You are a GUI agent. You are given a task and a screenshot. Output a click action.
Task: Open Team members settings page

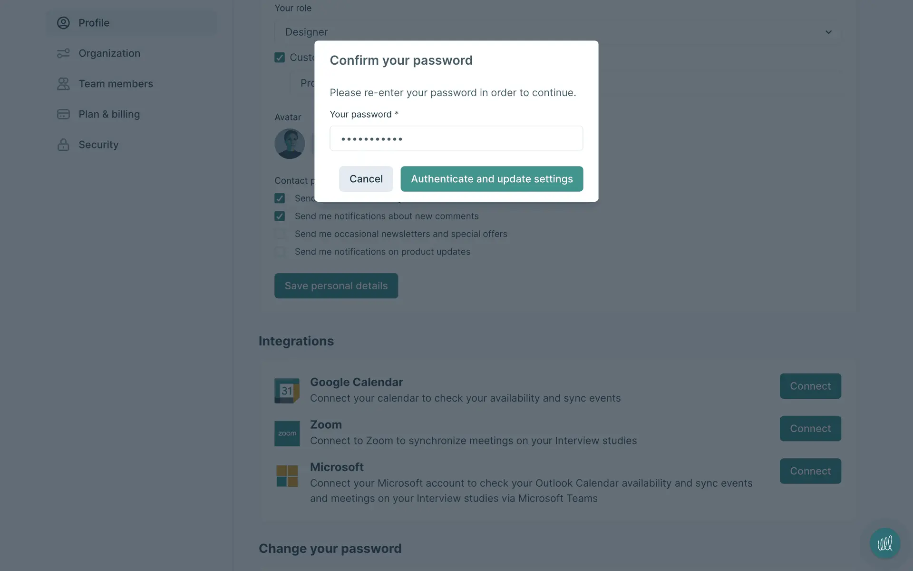[x=116, y=84]
